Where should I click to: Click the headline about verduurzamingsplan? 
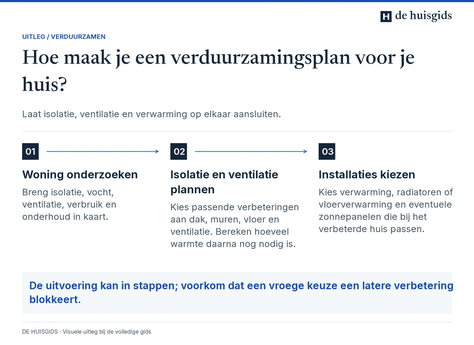coord(218,71)
